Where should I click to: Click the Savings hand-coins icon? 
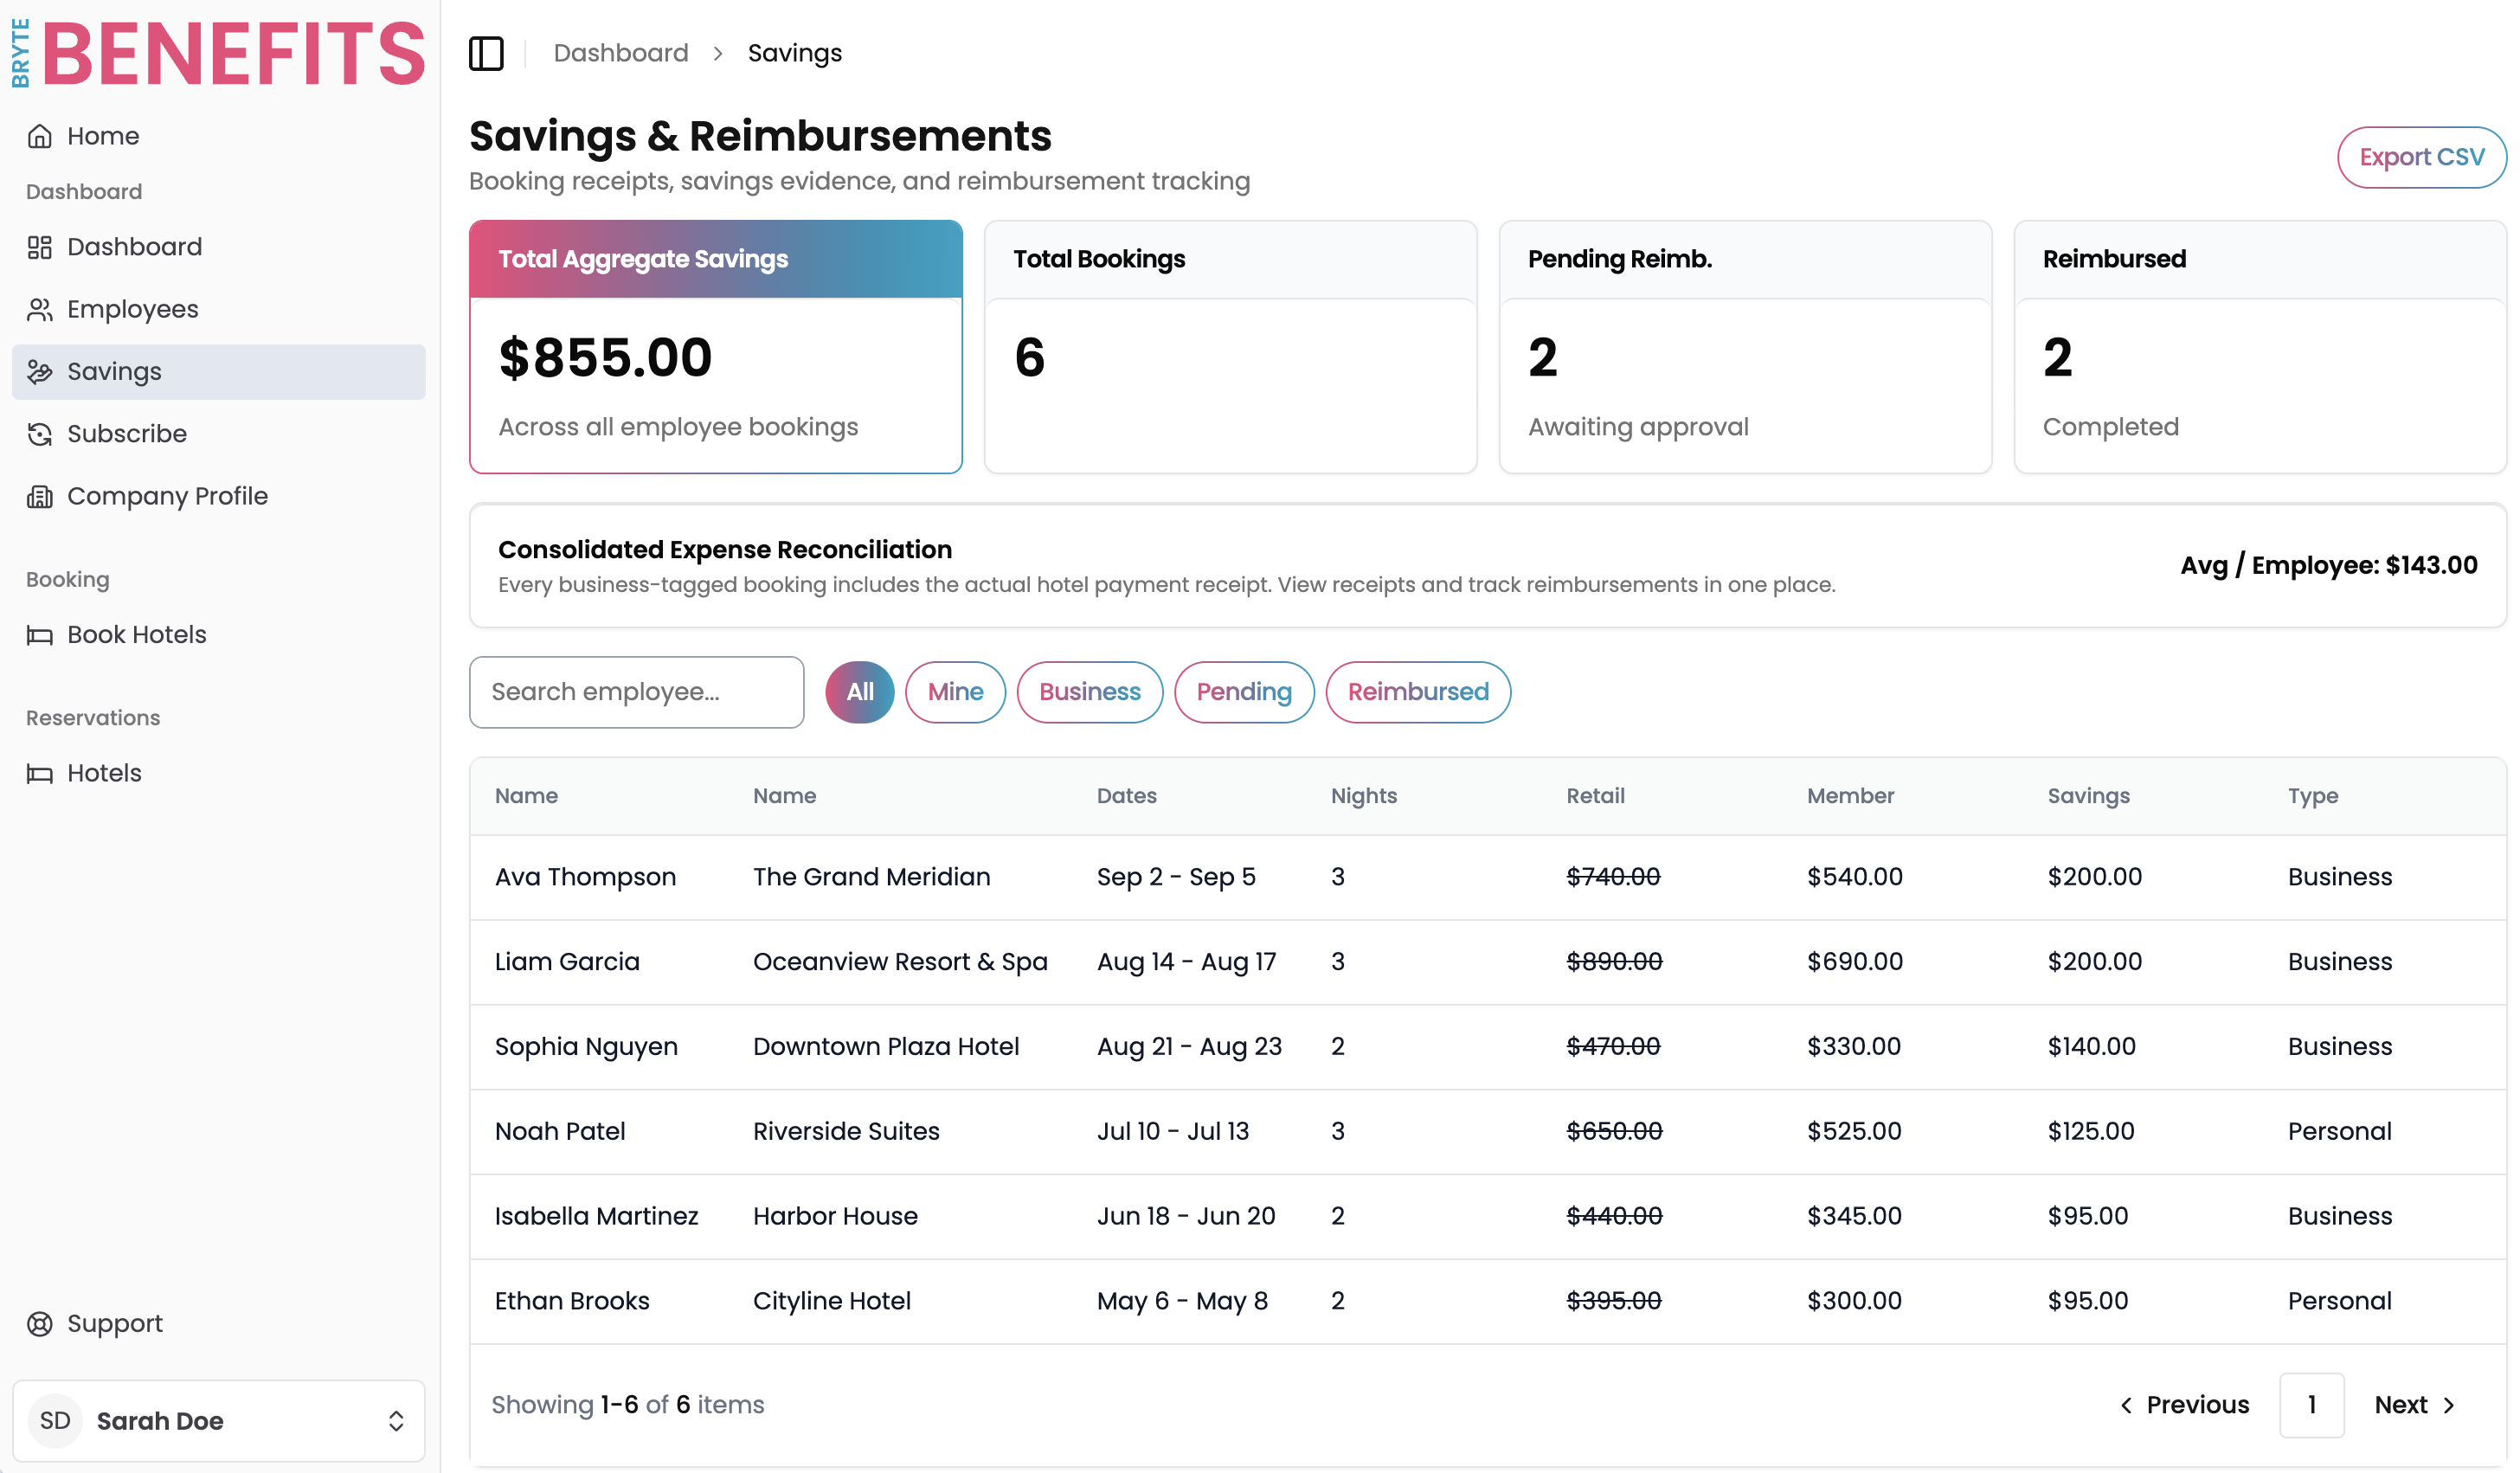click(x=40, y=372)
